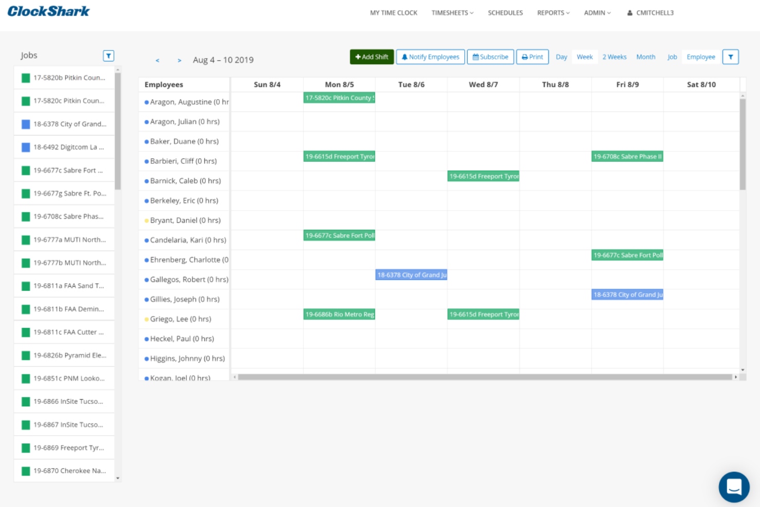
Task: Go to previous week with left arrow
Action: [x=158, y=61]
